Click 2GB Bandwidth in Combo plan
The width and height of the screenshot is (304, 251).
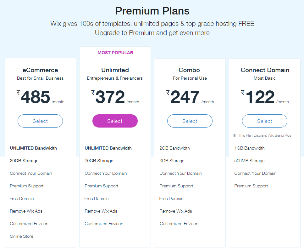coord(174,148)
